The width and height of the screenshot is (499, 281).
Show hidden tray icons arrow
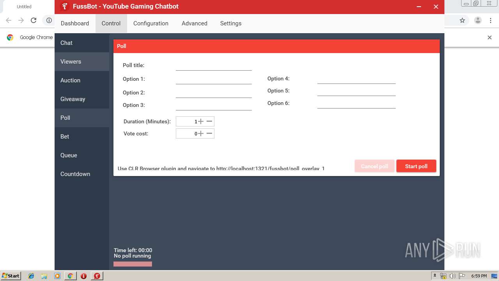coord(435,276)
